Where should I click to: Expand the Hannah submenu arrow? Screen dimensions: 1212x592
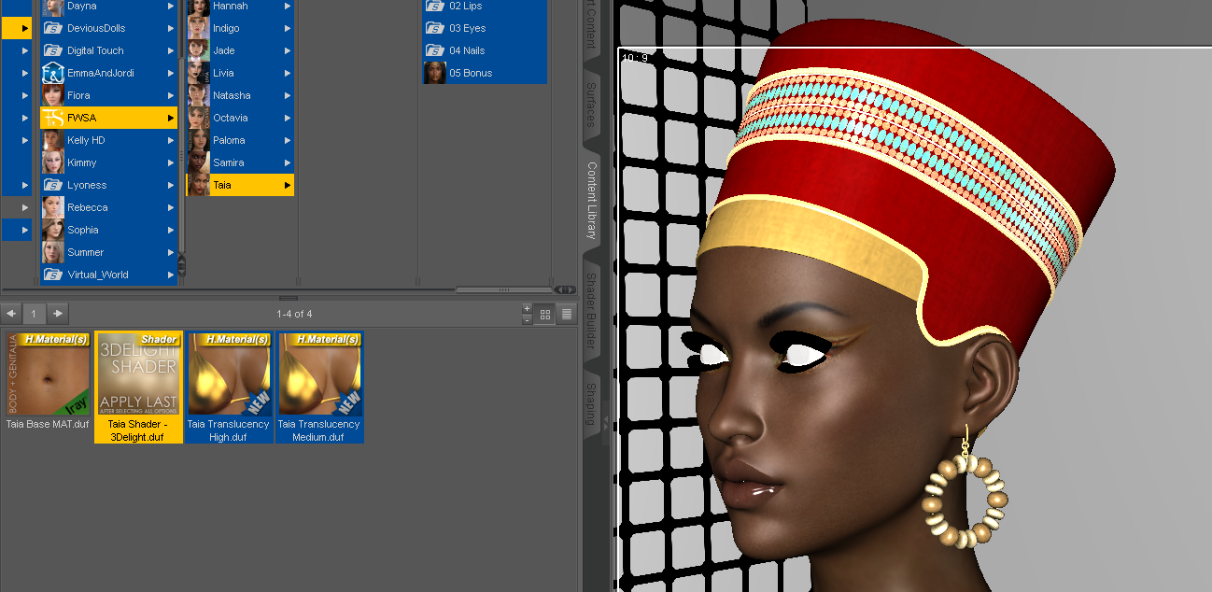(288, 6)
